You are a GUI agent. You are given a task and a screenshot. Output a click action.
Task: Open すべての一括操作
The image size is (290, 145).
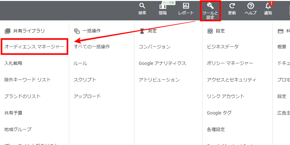(92, 47)
